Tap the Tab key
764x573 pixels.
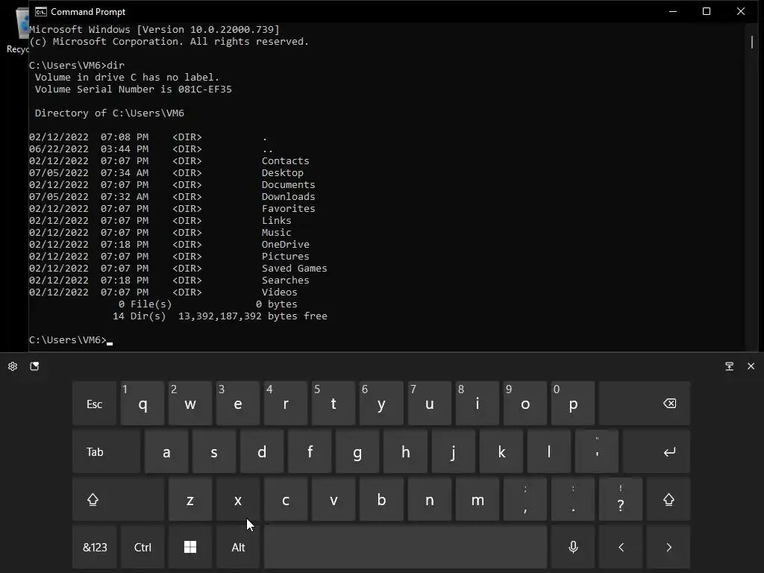(106, 451)
